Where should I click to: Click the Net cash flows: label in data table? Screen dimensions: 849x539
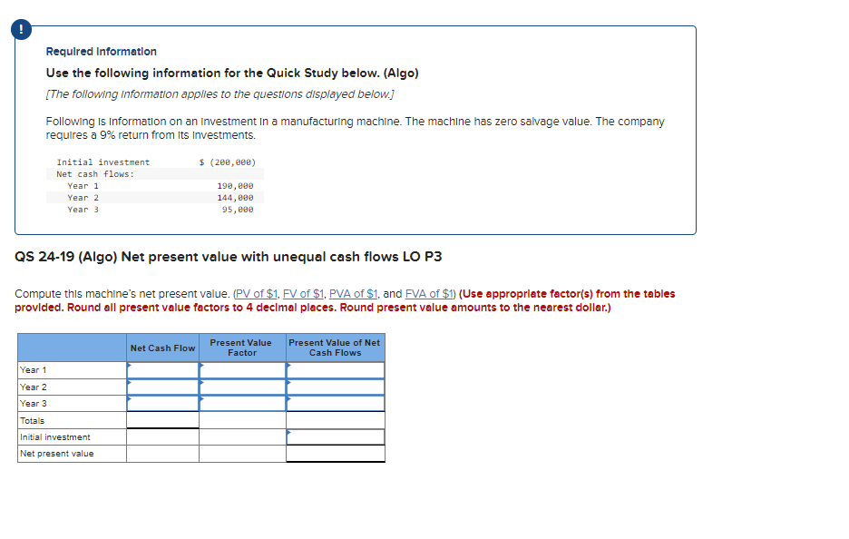95,174
